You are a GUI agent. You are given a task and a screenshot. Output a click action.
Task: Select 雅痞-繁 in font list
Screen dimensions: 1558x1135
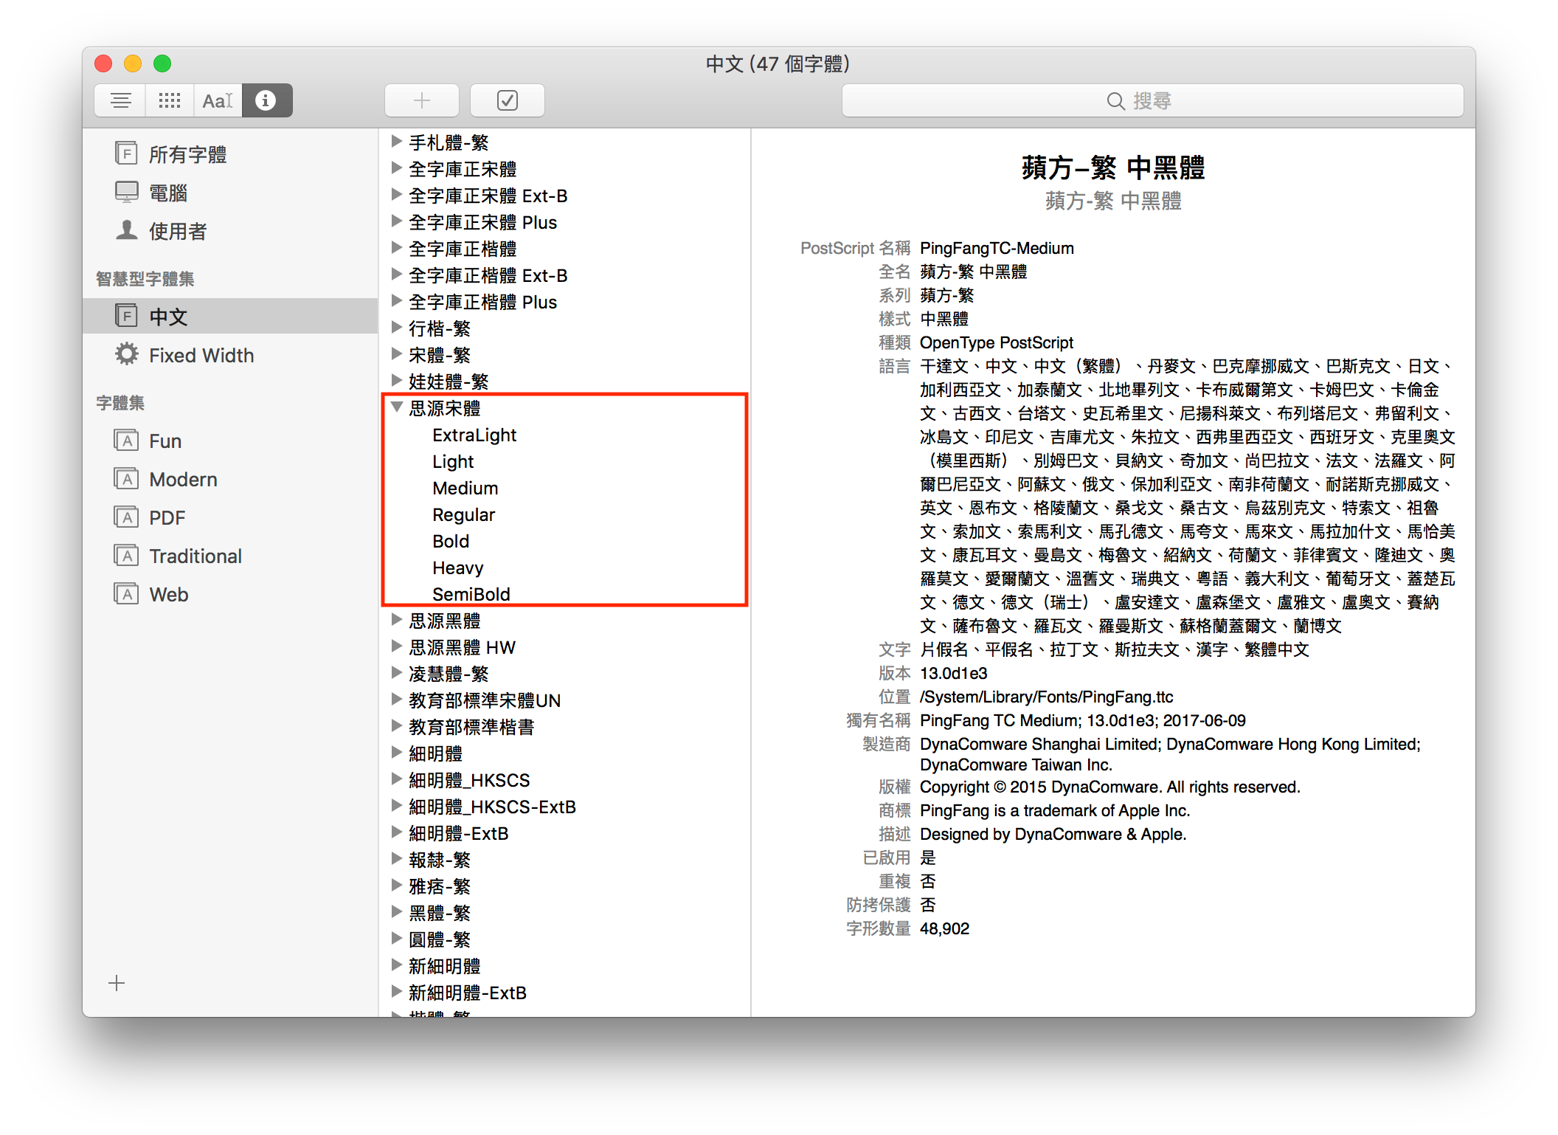click(x=440, y=886)
